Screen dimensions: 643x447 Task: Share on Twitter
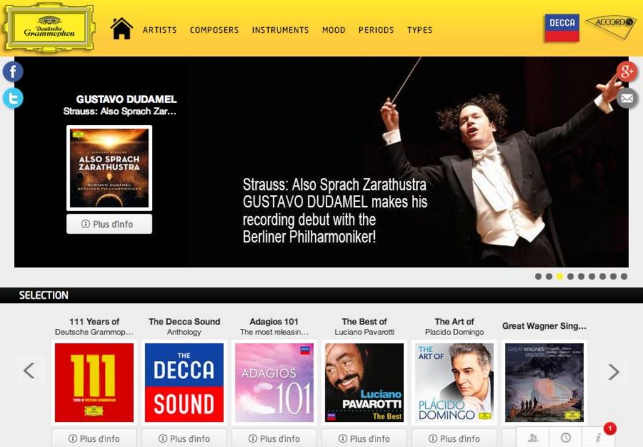click(13, 99)
